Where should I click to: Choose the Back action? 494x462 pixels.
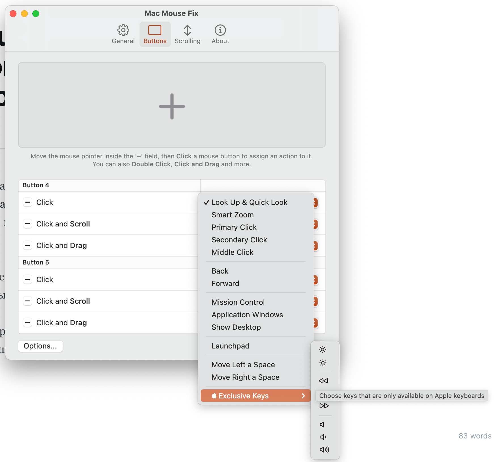point(256,271)
